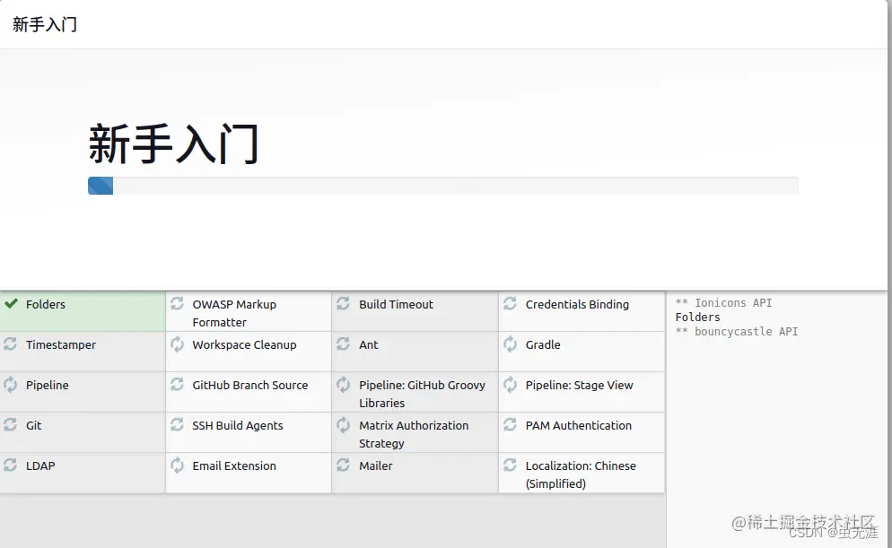Click the icon beside Matrix Authorization Strategy
The image size is (892, 548).
pos(343,424)
